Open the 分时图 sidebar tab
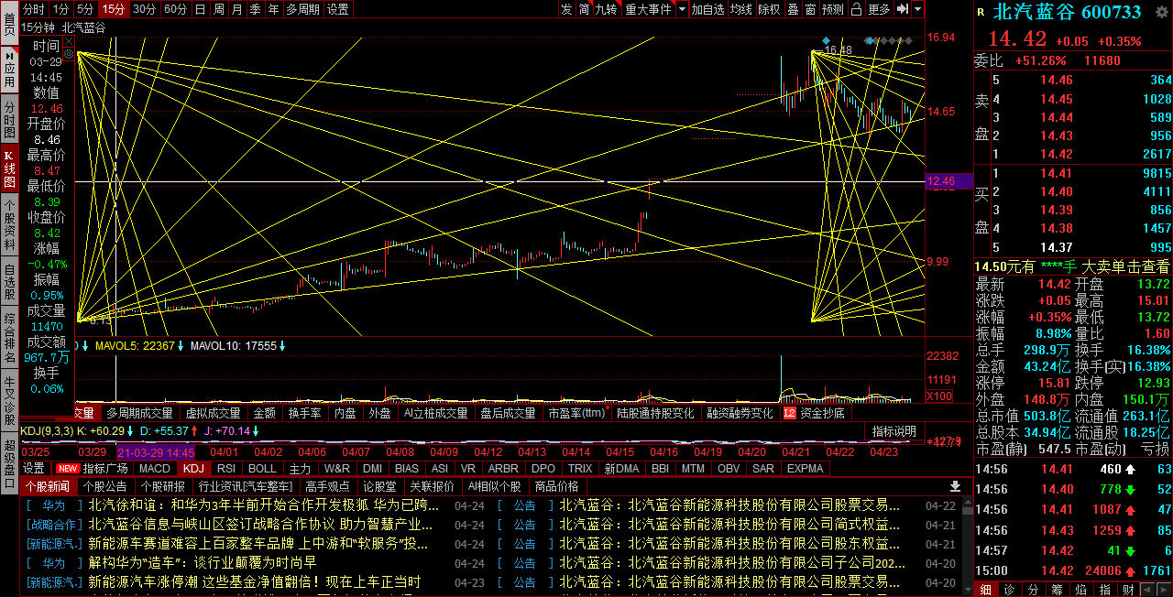This screenshot has height=597, width=1173. pos(9,120)
